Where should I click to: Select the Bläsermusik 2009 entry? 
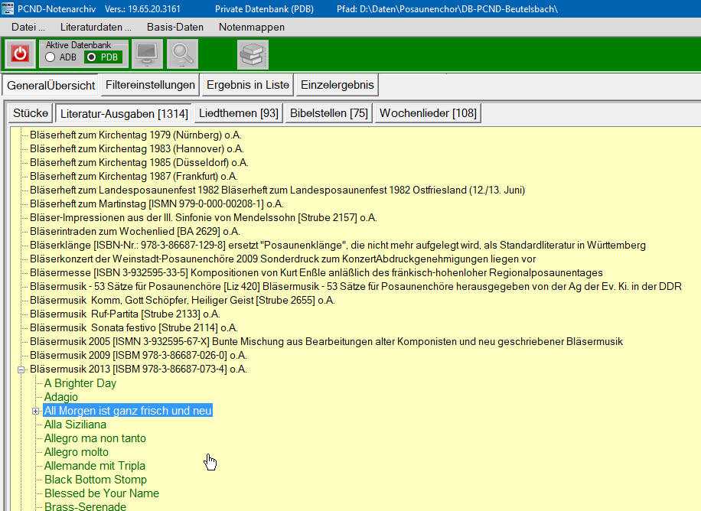coord(139,356)
